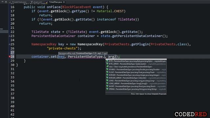Choose the class proposal in autocomplete
Image resolution: width=210 pixels, height=118 pixels.
[136, 67]
